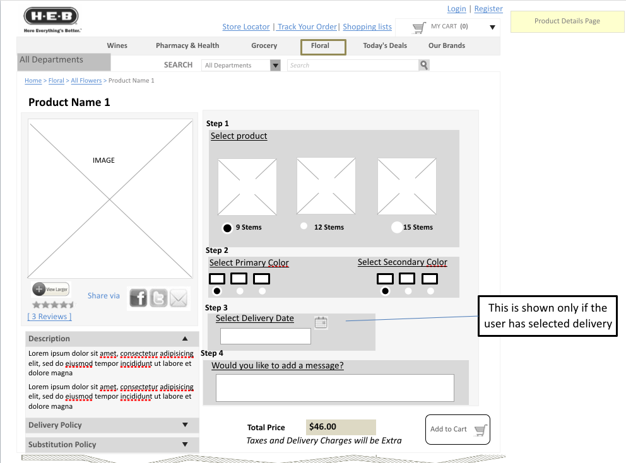Select the 9 Stems radio button
This screenshot has width=626, height=463.
coord(227,228)
